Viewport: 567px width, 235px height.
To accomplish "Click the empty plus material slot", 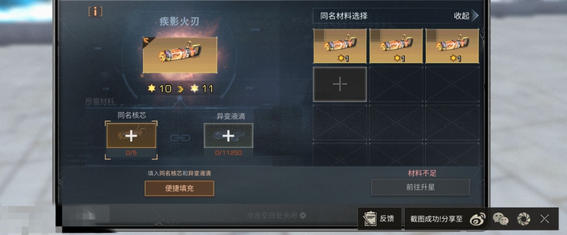I will pos(340,85).
